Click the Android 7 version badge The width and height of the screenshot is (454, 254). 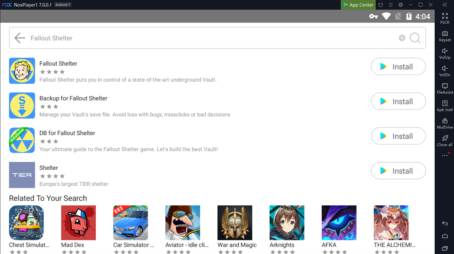(63, 5)
